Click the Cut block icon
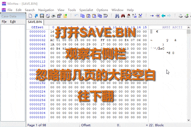The width and height of the screenshot is (191, 127). [88, 16]
